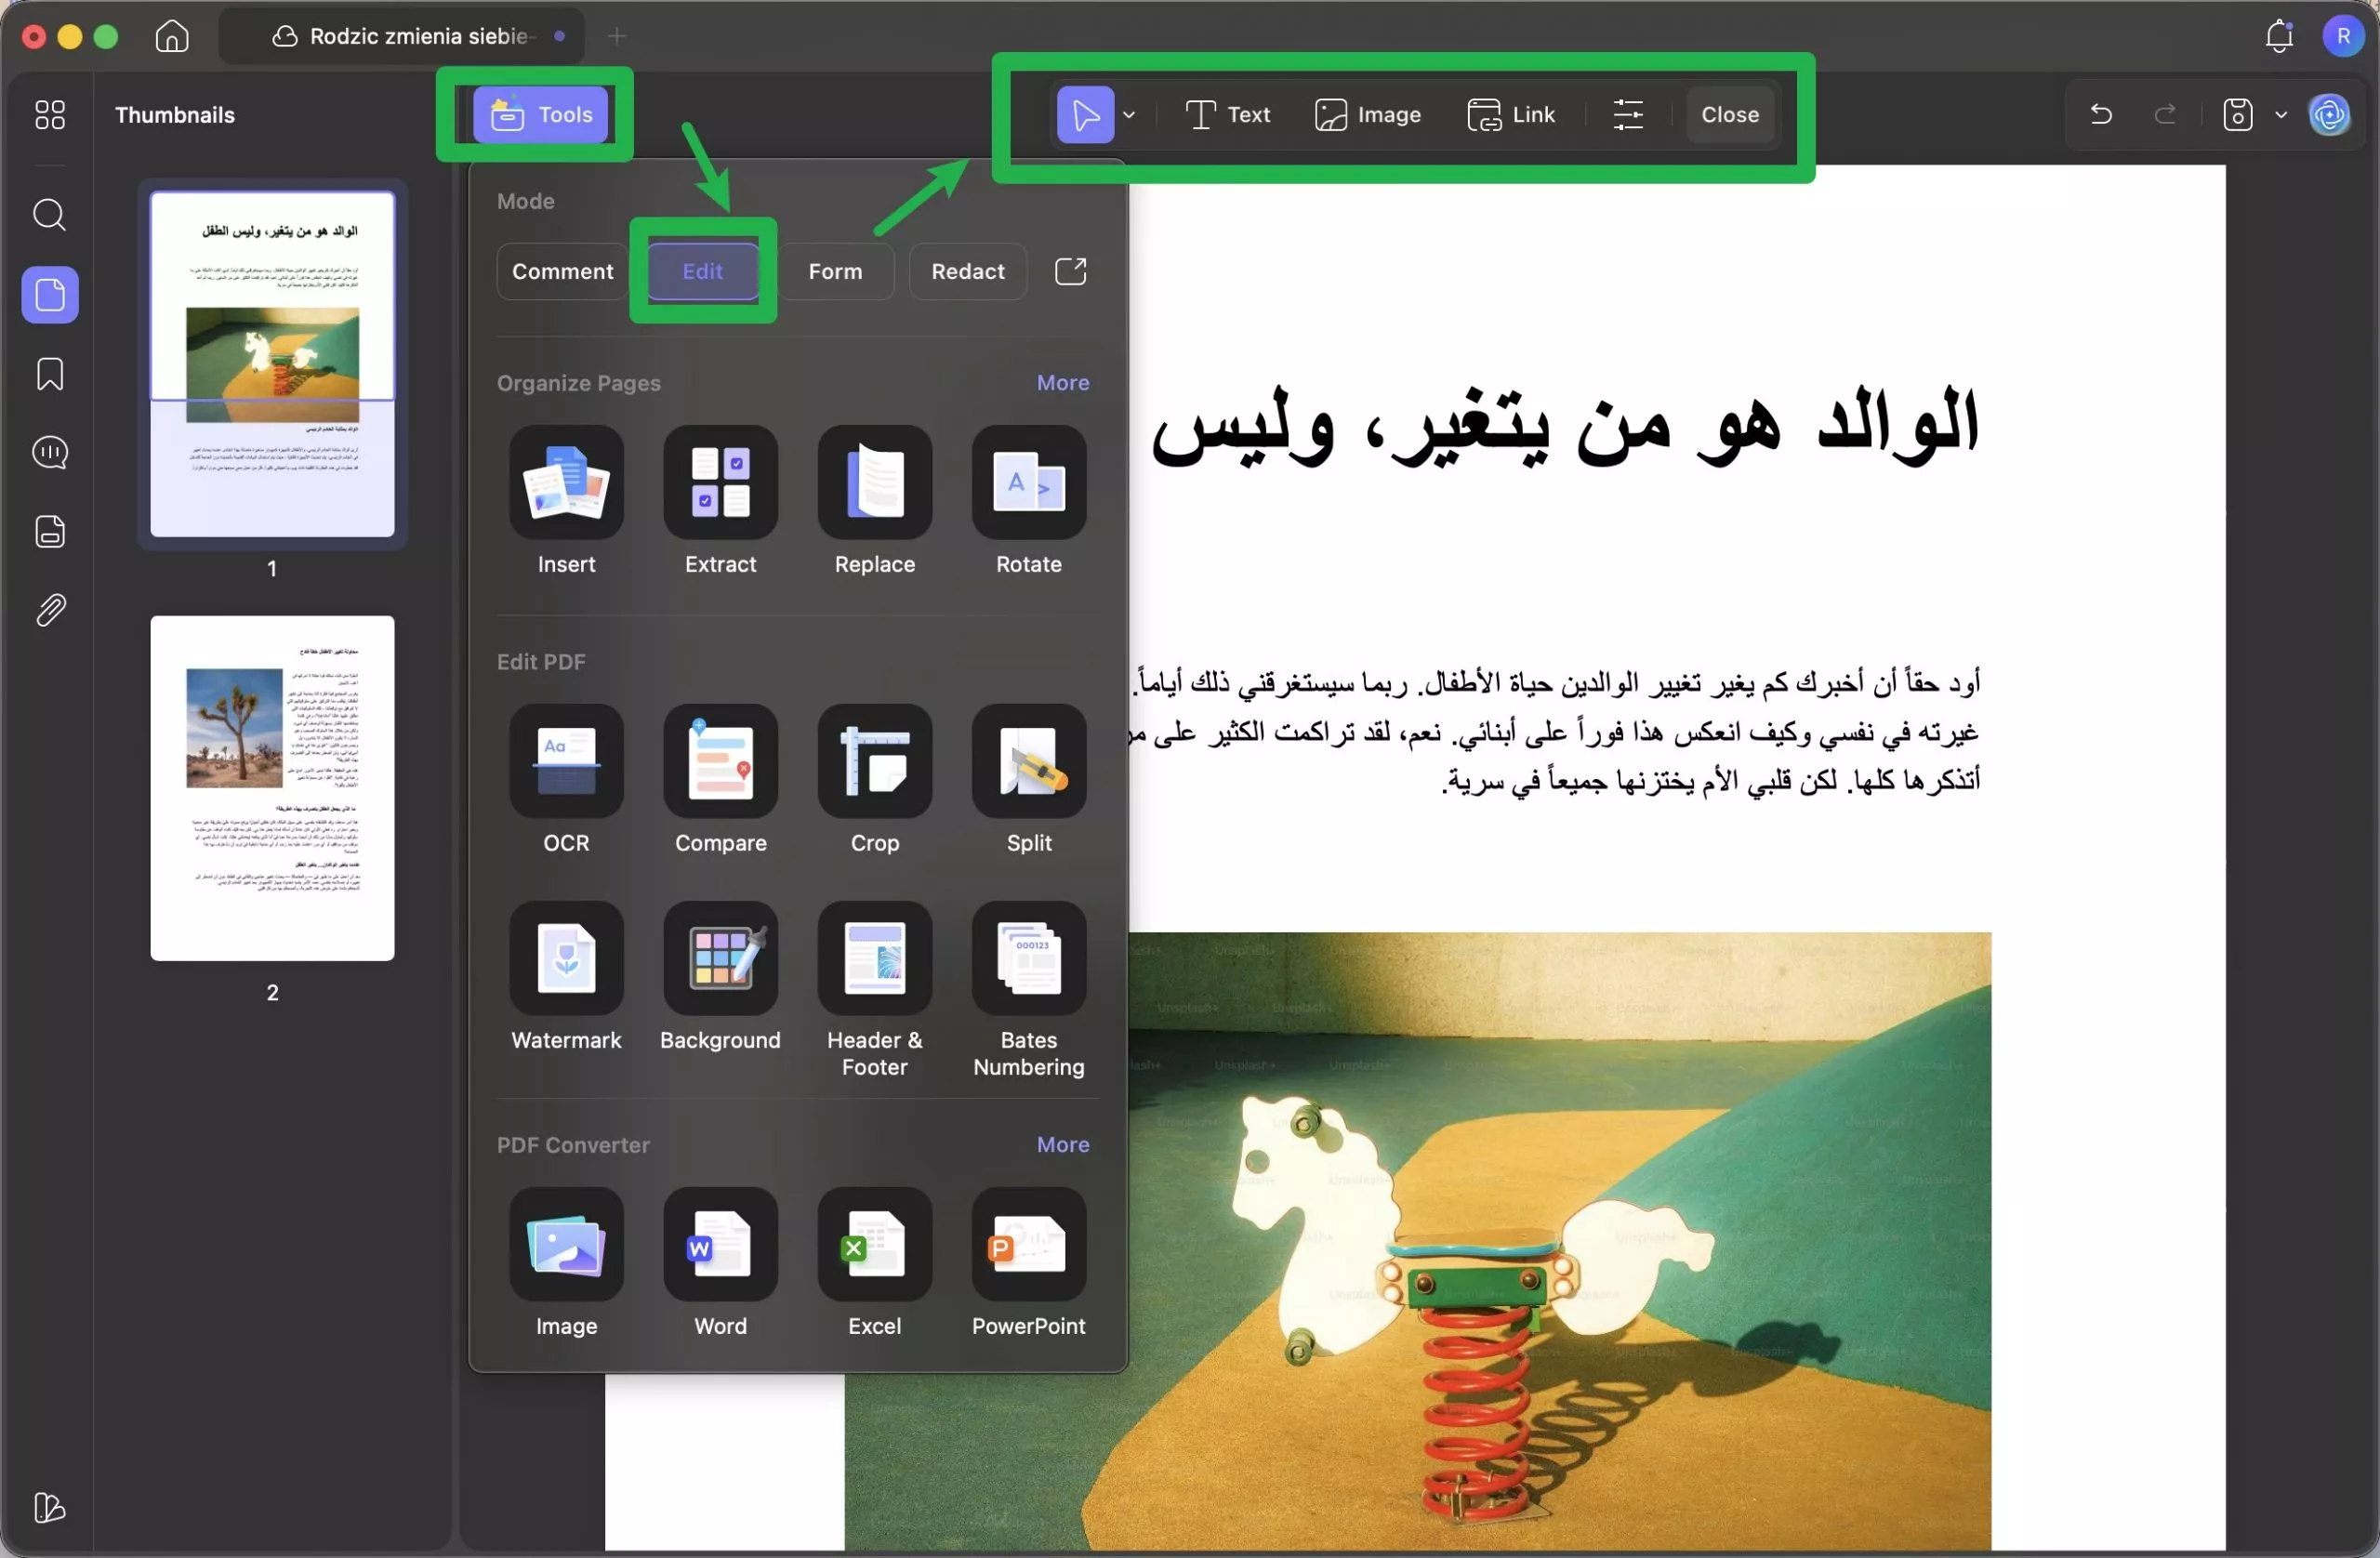Click More under PDF Converter
This screenshot has height=1558, width=2380.
tap(1062, 1144)
